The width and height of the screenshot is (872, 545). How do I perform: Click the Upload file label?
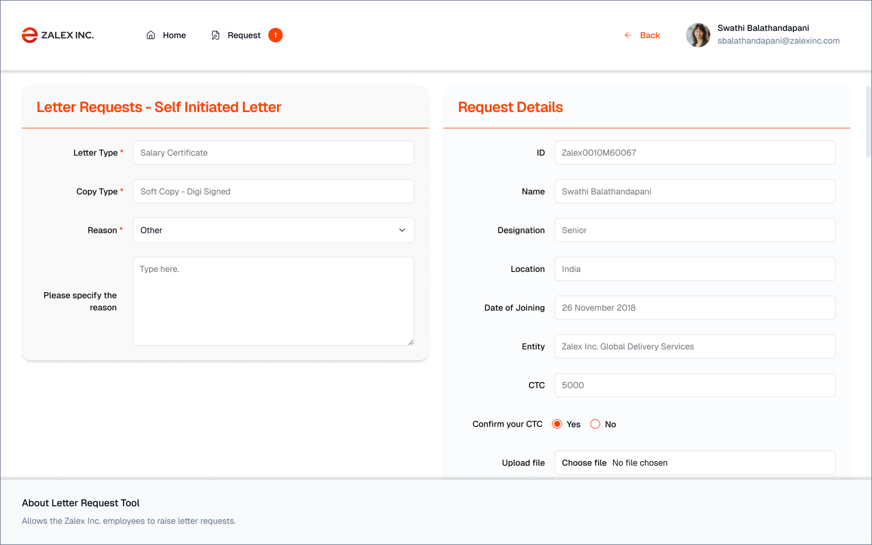tap(523, 463)
